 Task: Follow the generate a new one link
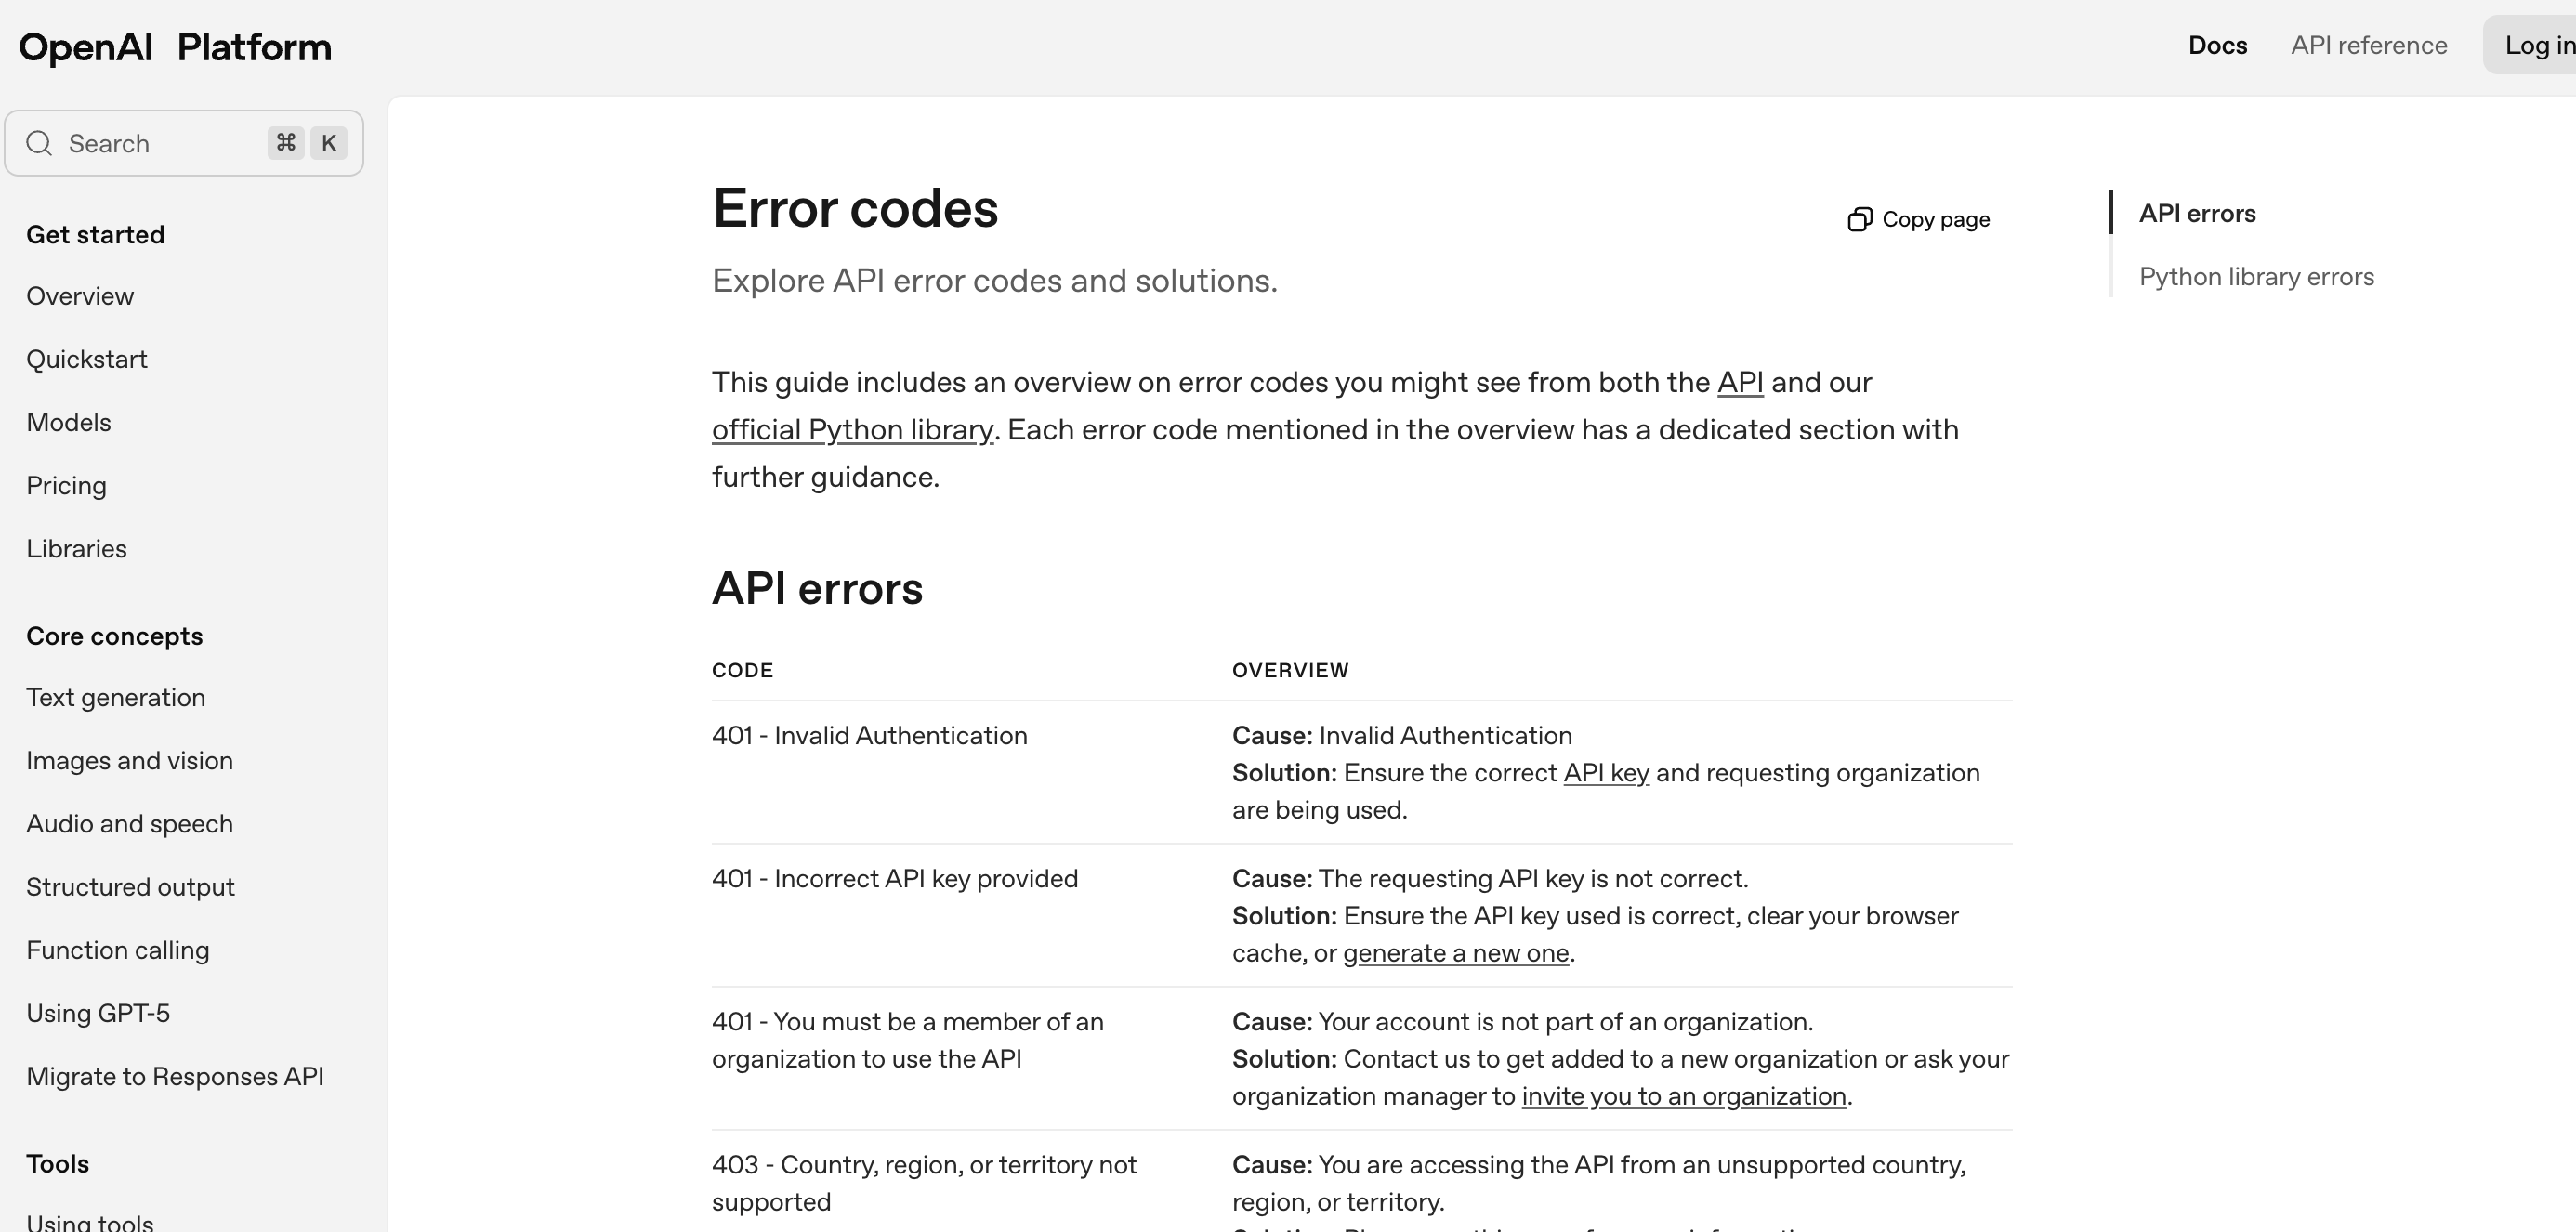point(1456,952)
